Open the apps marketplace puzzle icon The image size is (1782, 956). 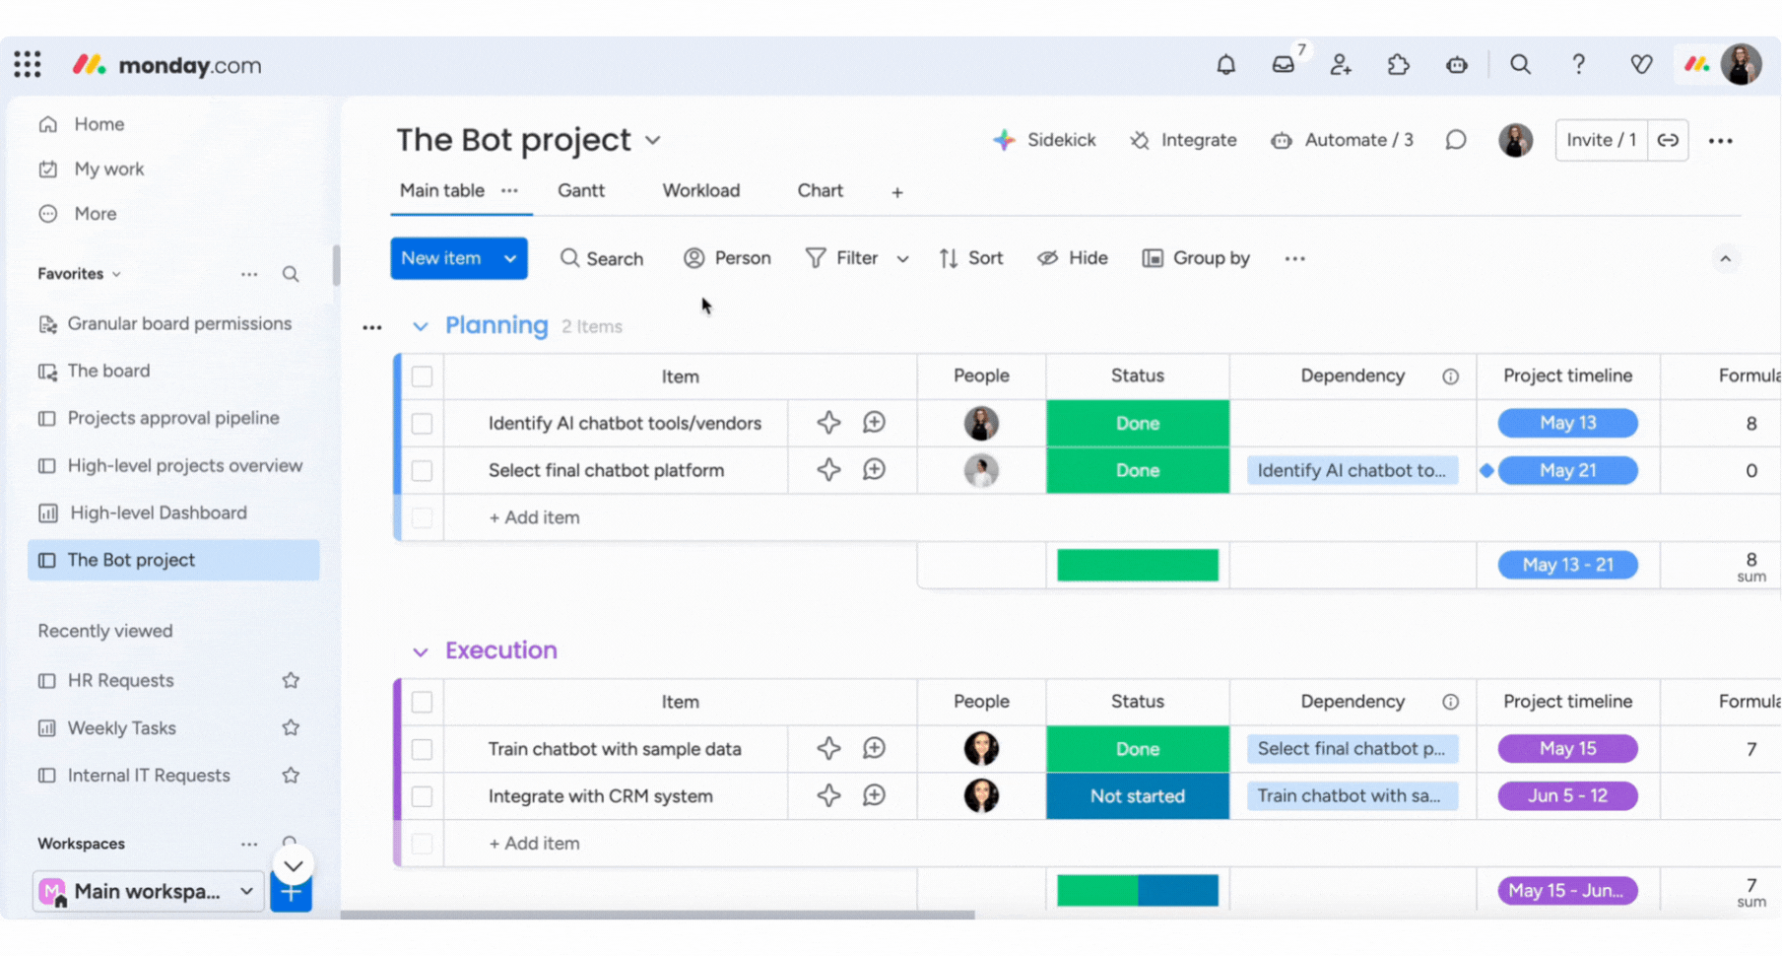pos(1399,65)
